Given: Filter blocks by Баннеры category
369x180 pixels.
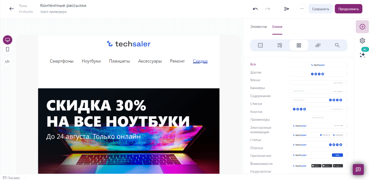Looking at the screenshot, I should (258, 88).
